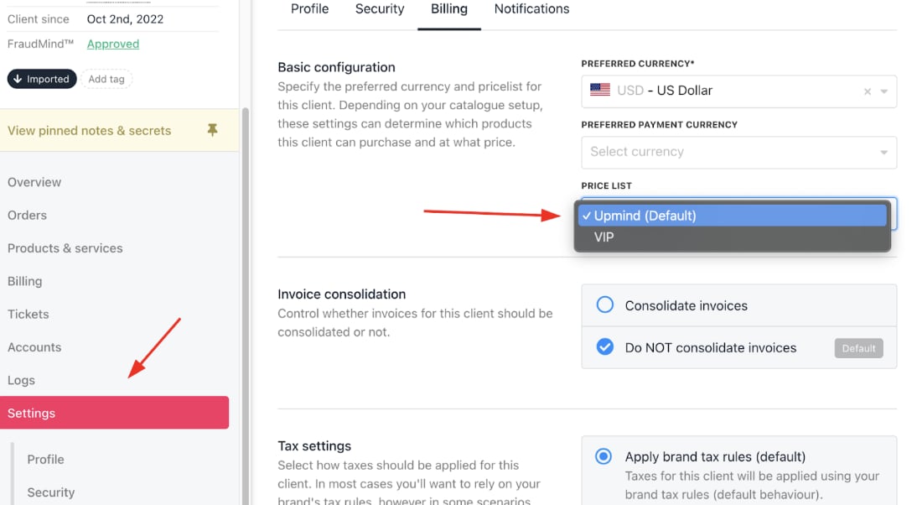The height and width of the screenshot is (505, 917).
Task: Open Products & services in sidebar
Action: [x=65, y=248]
